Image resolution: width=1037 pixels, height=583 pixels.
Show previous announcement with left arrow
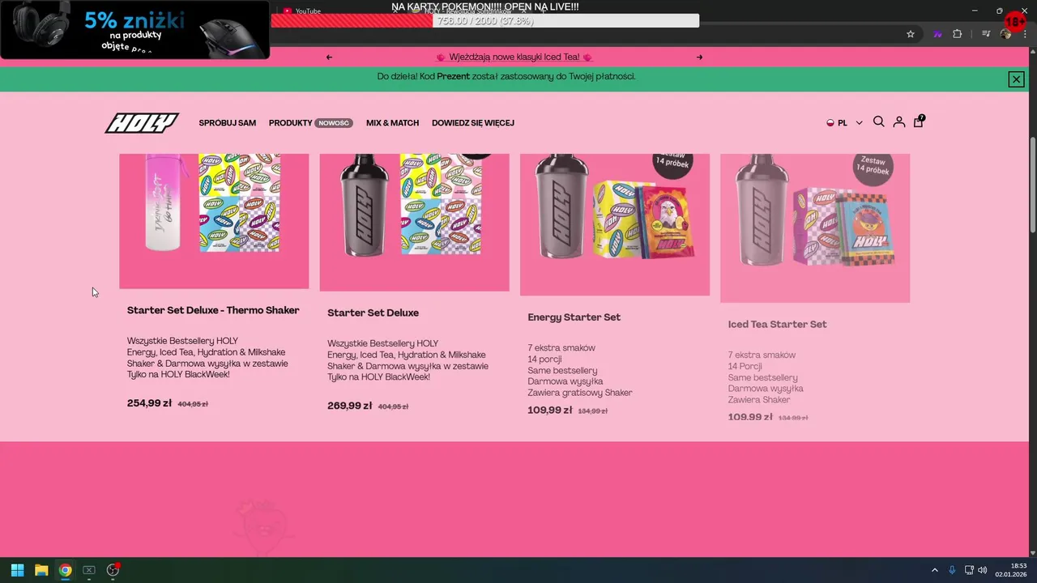[x=329, y=57]
